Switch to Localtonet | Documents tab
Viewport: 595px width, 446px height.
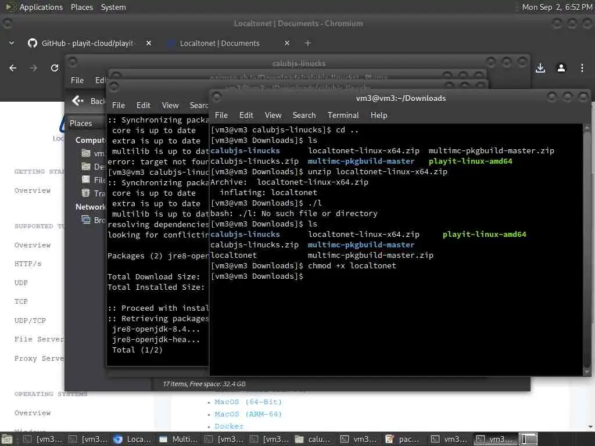[x=220, y=43]
